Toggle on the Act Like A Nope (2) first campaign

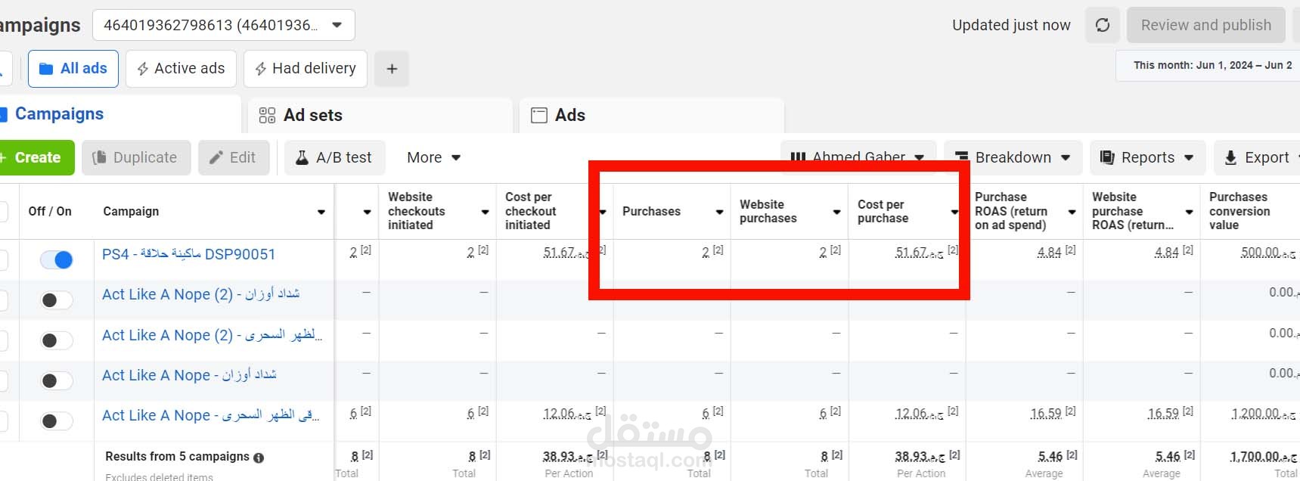(x=57, y=300)
